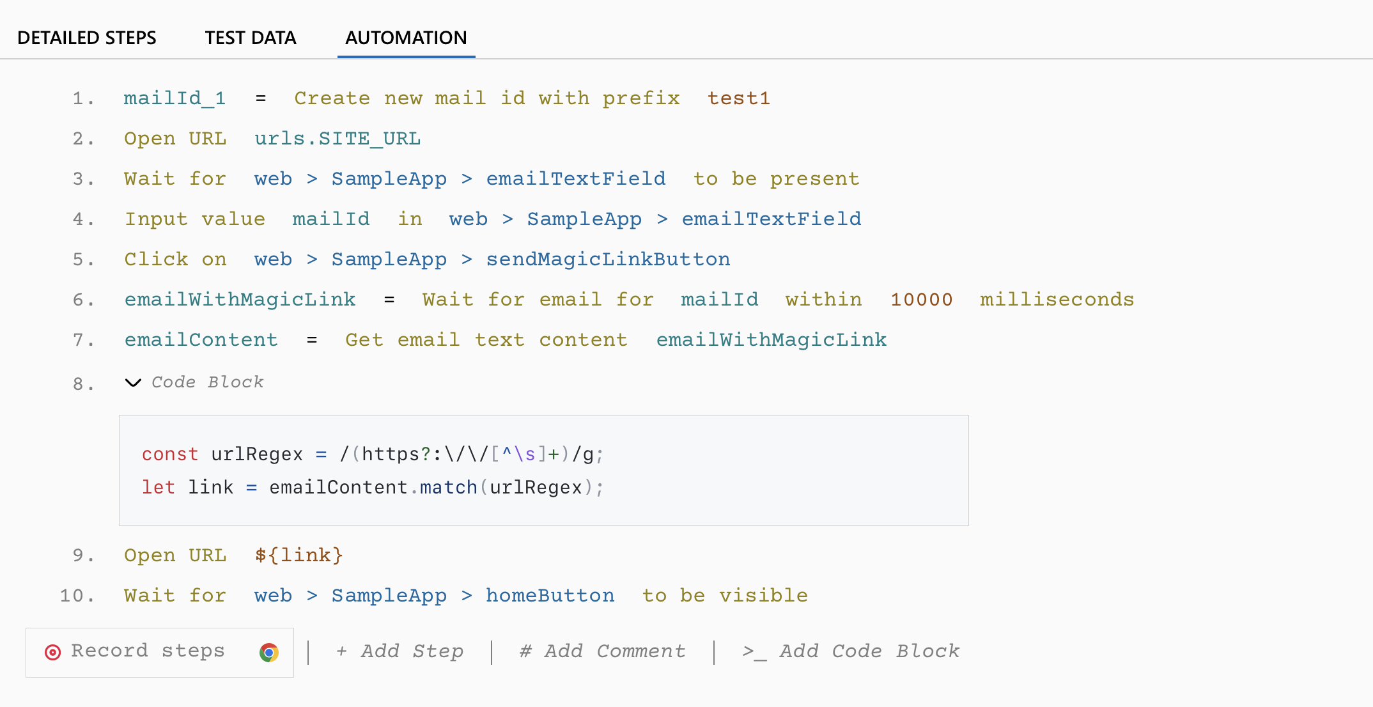Switch to the TEST DATA tab

click(251, 38)
